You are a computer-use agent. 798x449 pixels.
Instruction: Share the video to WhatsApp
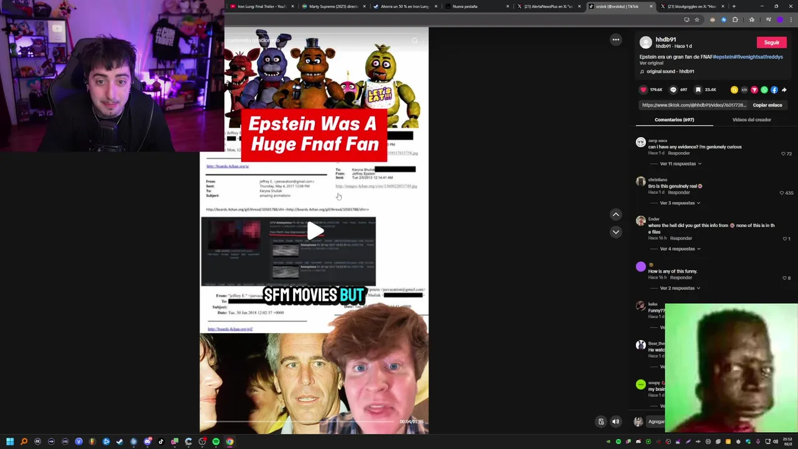pyautogui.click(x=764, y=90)
